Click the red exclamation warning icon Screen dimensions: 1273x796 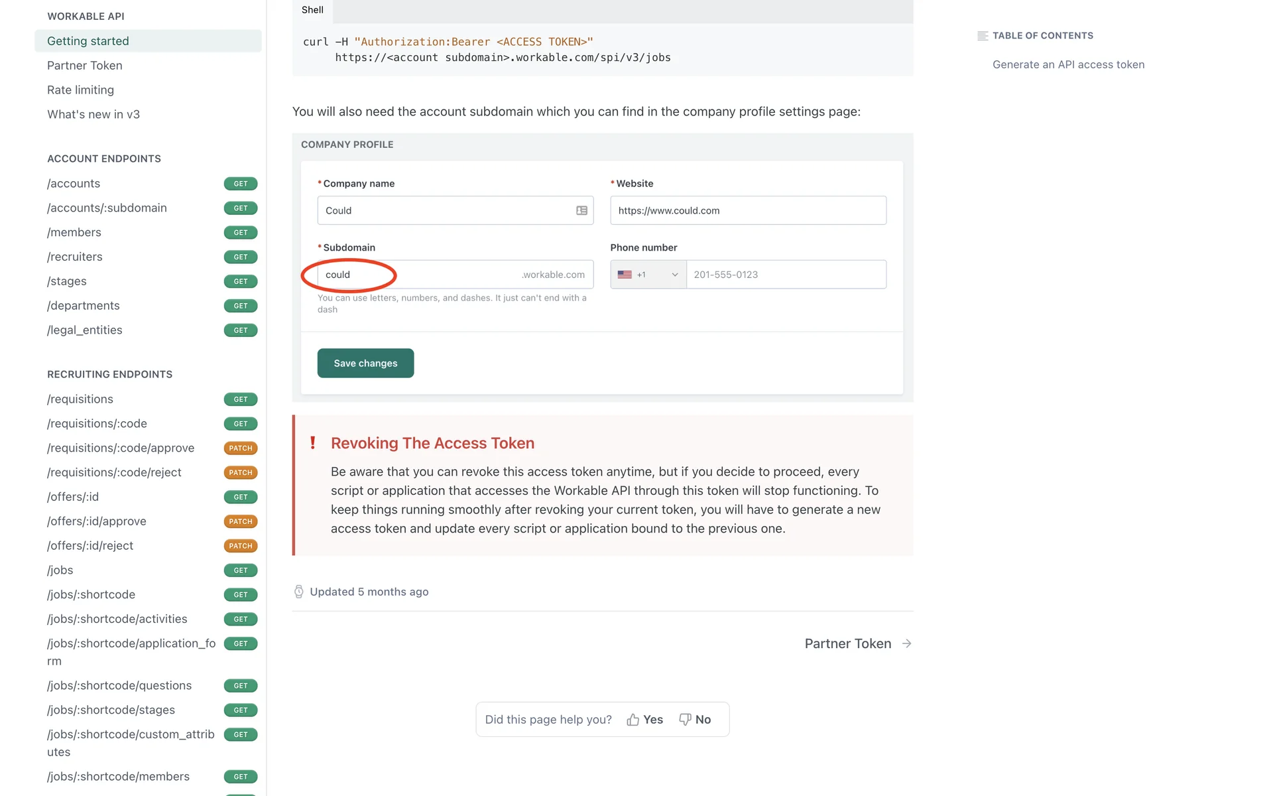tap(313, 443)
